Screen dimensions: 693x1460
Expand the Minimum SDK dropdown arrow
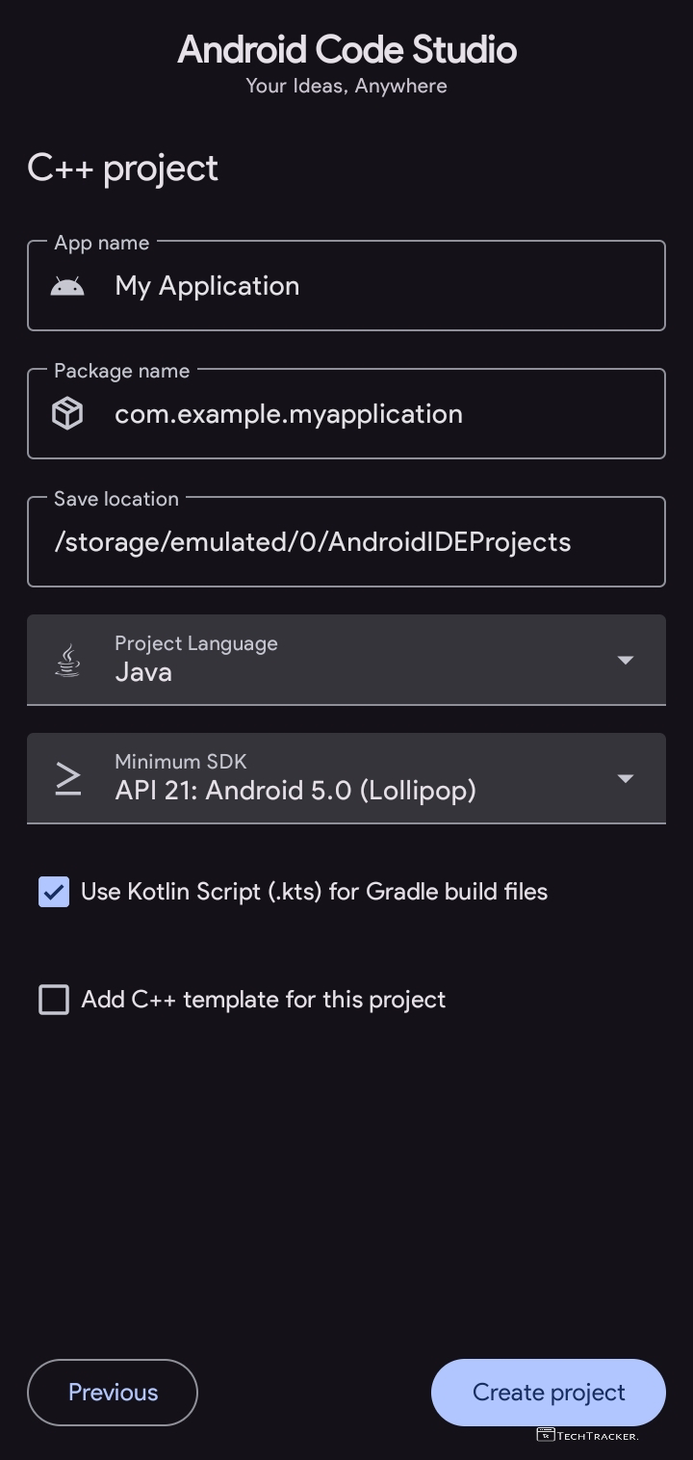click(625, 778)
